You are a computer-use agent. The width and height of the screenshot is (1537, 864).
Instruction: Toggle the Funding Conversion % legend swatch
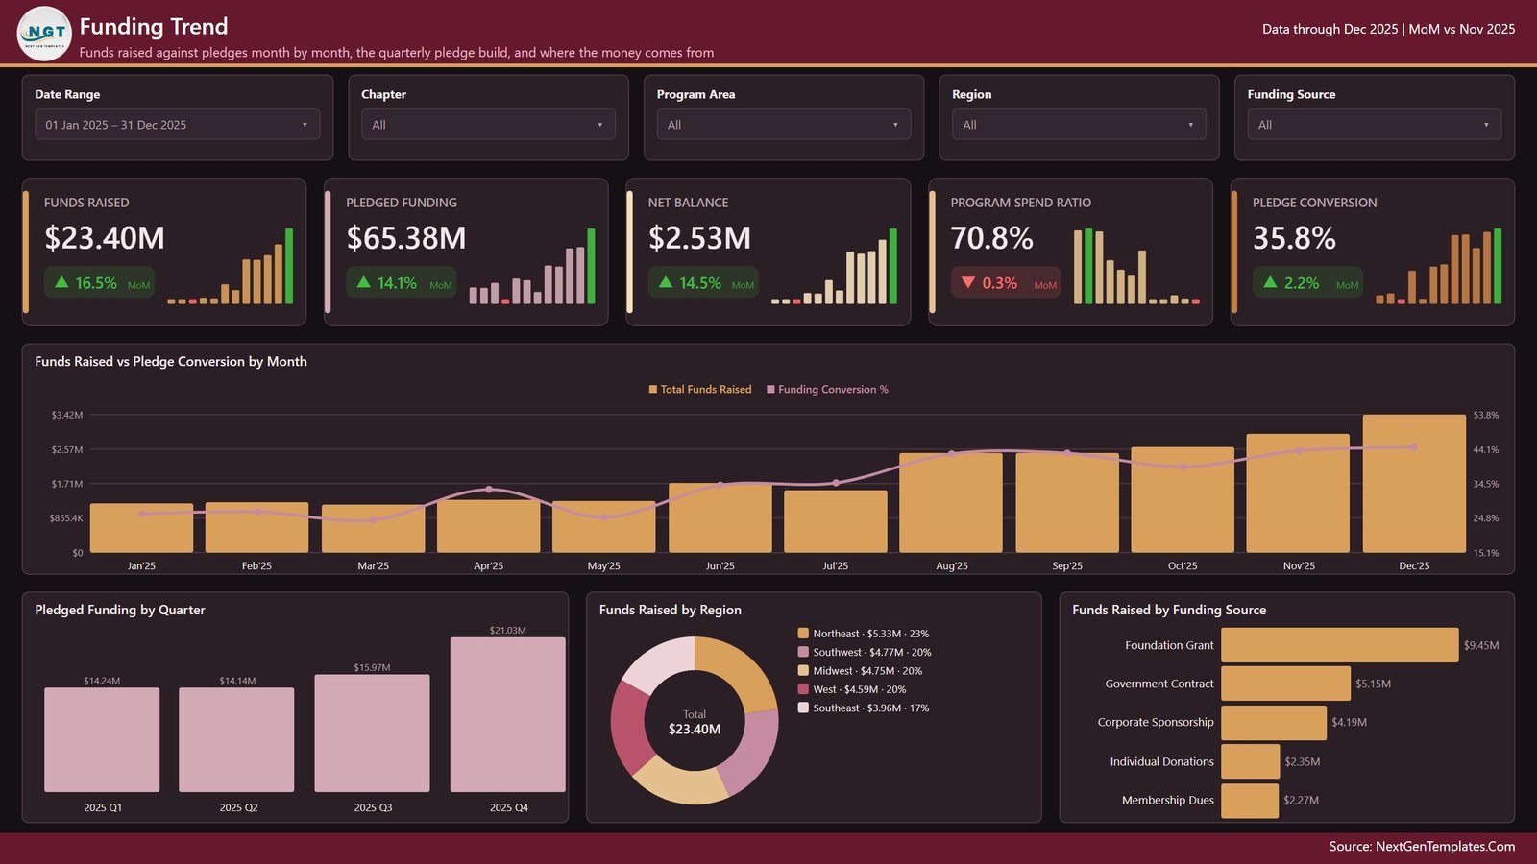tap(770, 390)
